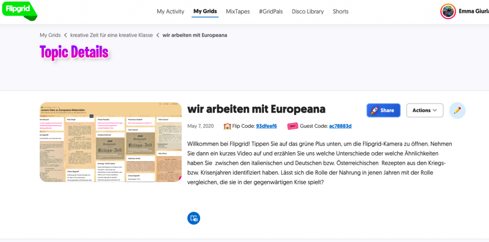Click the Willkommen bei Flipgrid description text
The width and height of the screenshot is (489, 242).
(x=319, y=163)
